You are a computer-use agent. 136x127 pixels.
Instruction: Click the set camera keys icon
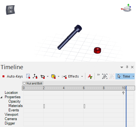[x=43, y=77]
